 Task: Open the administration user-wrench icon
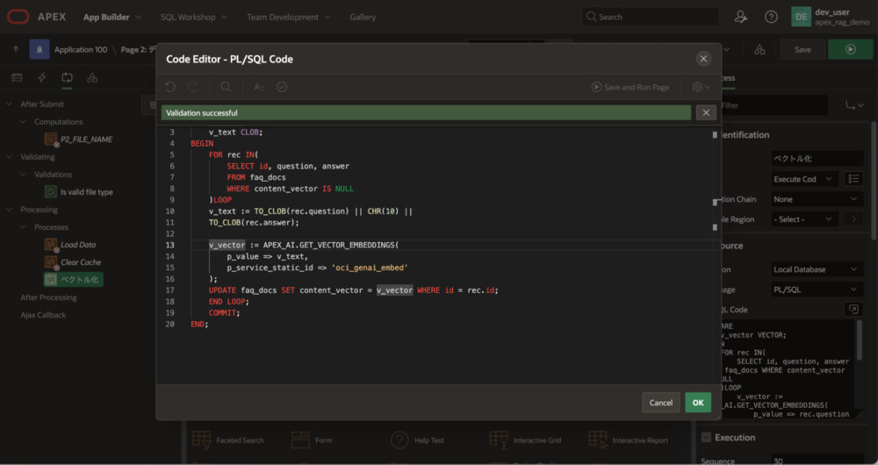click(x=742, y=17)
